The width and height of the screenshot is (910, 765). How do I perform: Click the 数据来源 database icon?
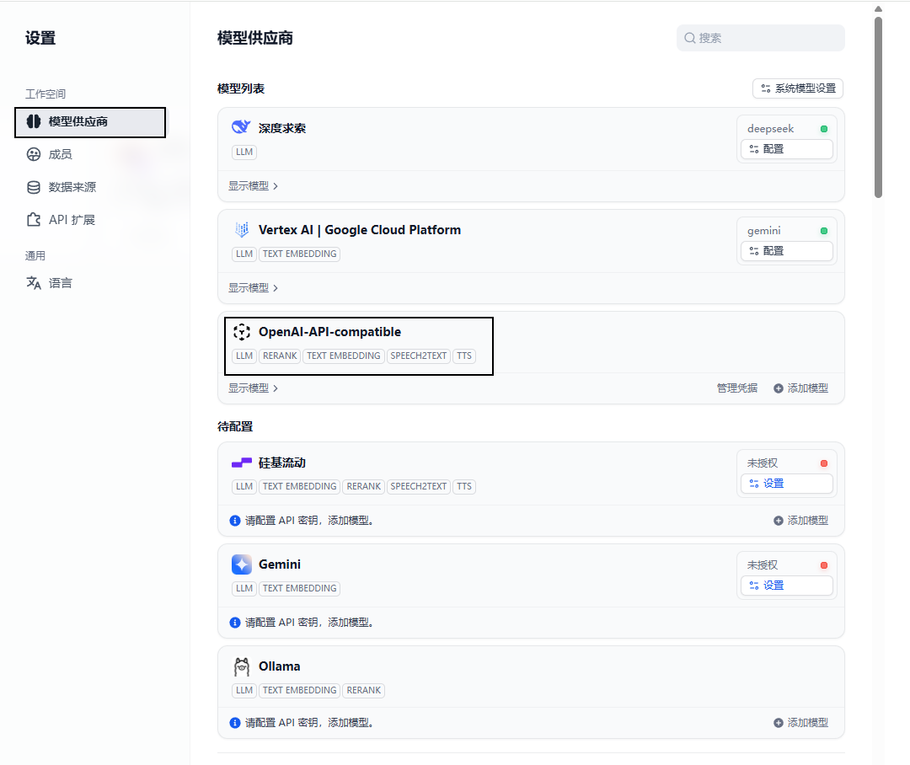(34, 187)
